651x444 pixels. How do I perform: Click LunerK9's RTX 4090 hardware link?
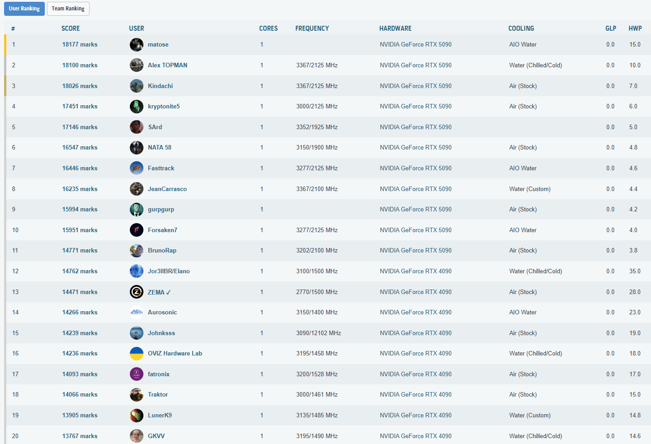[415, 416]
